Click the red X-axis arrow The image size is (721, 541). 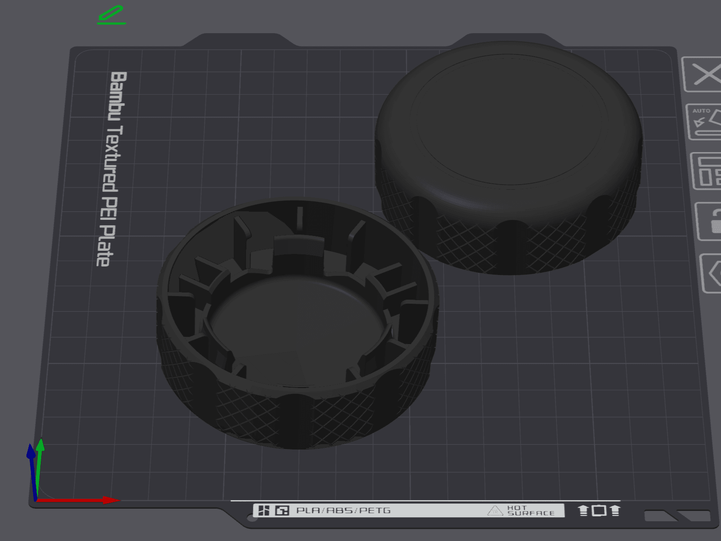coord(78,500)
